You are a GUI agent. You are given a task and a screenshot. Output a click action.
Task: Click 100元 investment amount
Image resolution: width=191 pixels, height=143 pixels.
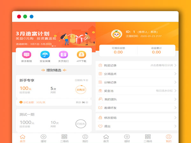pyautogui.click(x=25, y=88)
